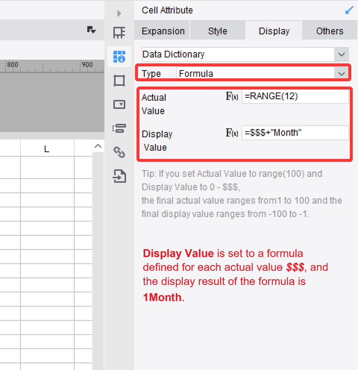Click the F(x) icon beside Display Value
This screenshot has height=370, width=358.
pos(232,133)
